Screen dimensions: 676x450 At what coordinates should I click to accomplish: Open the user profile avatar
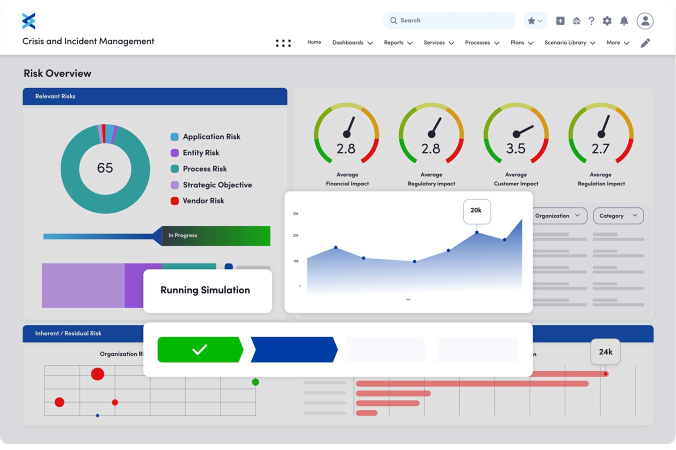[645, 20]
